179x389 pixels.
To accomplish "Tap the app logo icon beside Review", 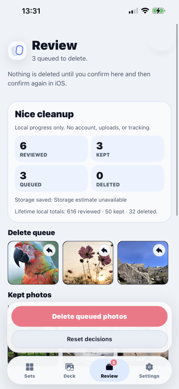I will click(17, 51).
